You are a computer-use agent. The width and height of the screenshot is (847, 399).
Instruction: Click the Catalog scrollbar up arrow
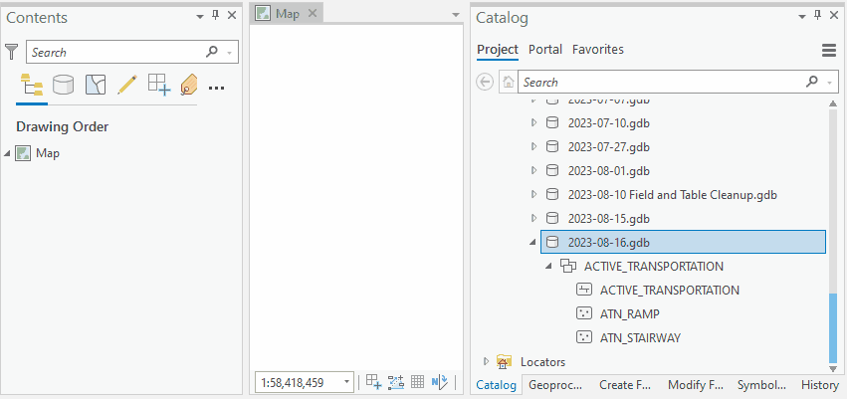[x=832, y=104]
